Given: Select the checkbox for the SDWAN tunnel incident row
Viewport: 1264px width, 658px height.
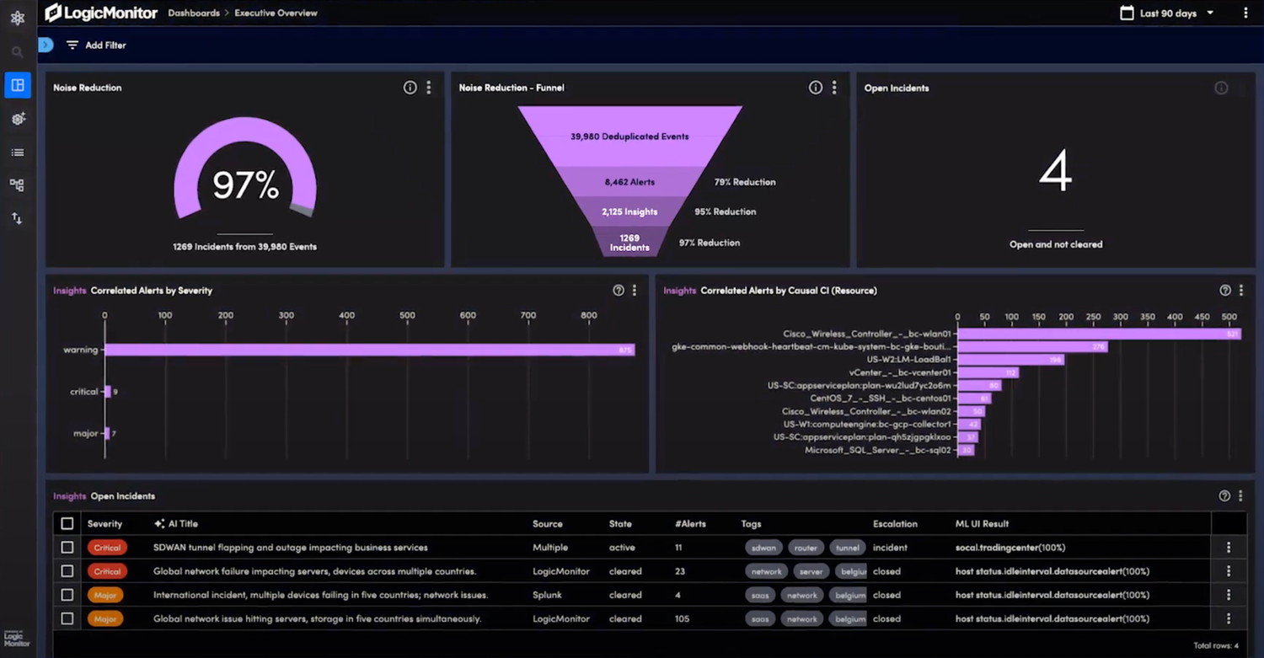Looking at the screenshot, I should 67,547.
